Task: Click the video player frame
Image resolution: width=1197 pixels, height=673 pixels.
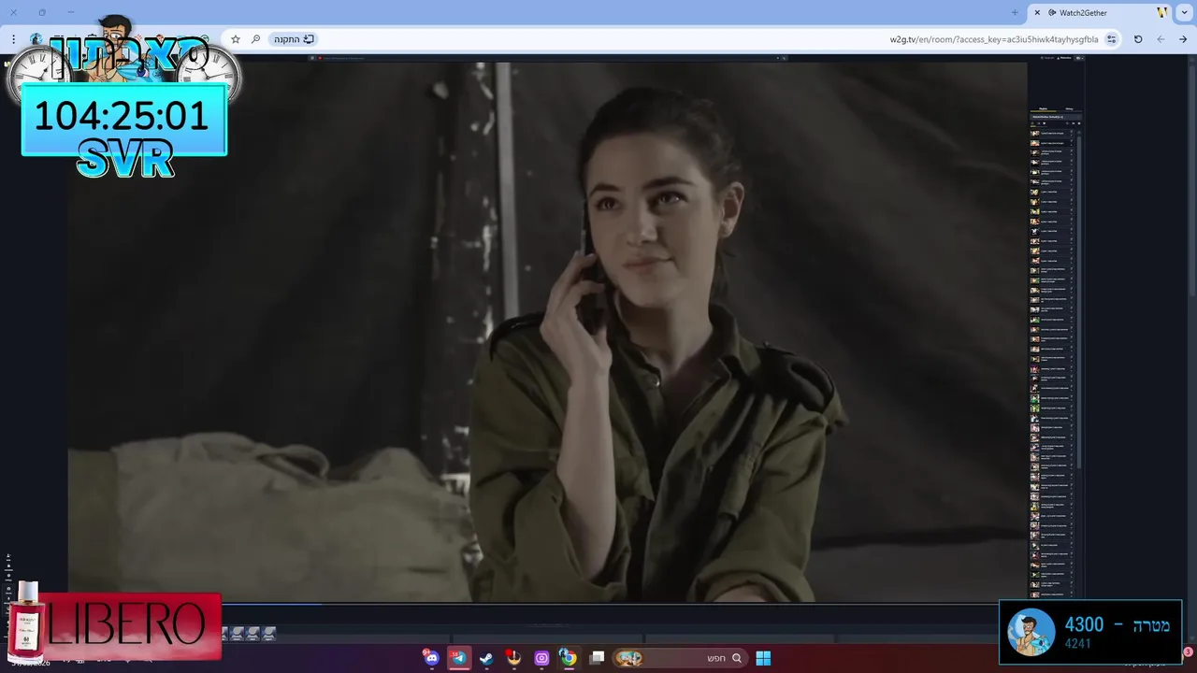Action: click(547, 332)
